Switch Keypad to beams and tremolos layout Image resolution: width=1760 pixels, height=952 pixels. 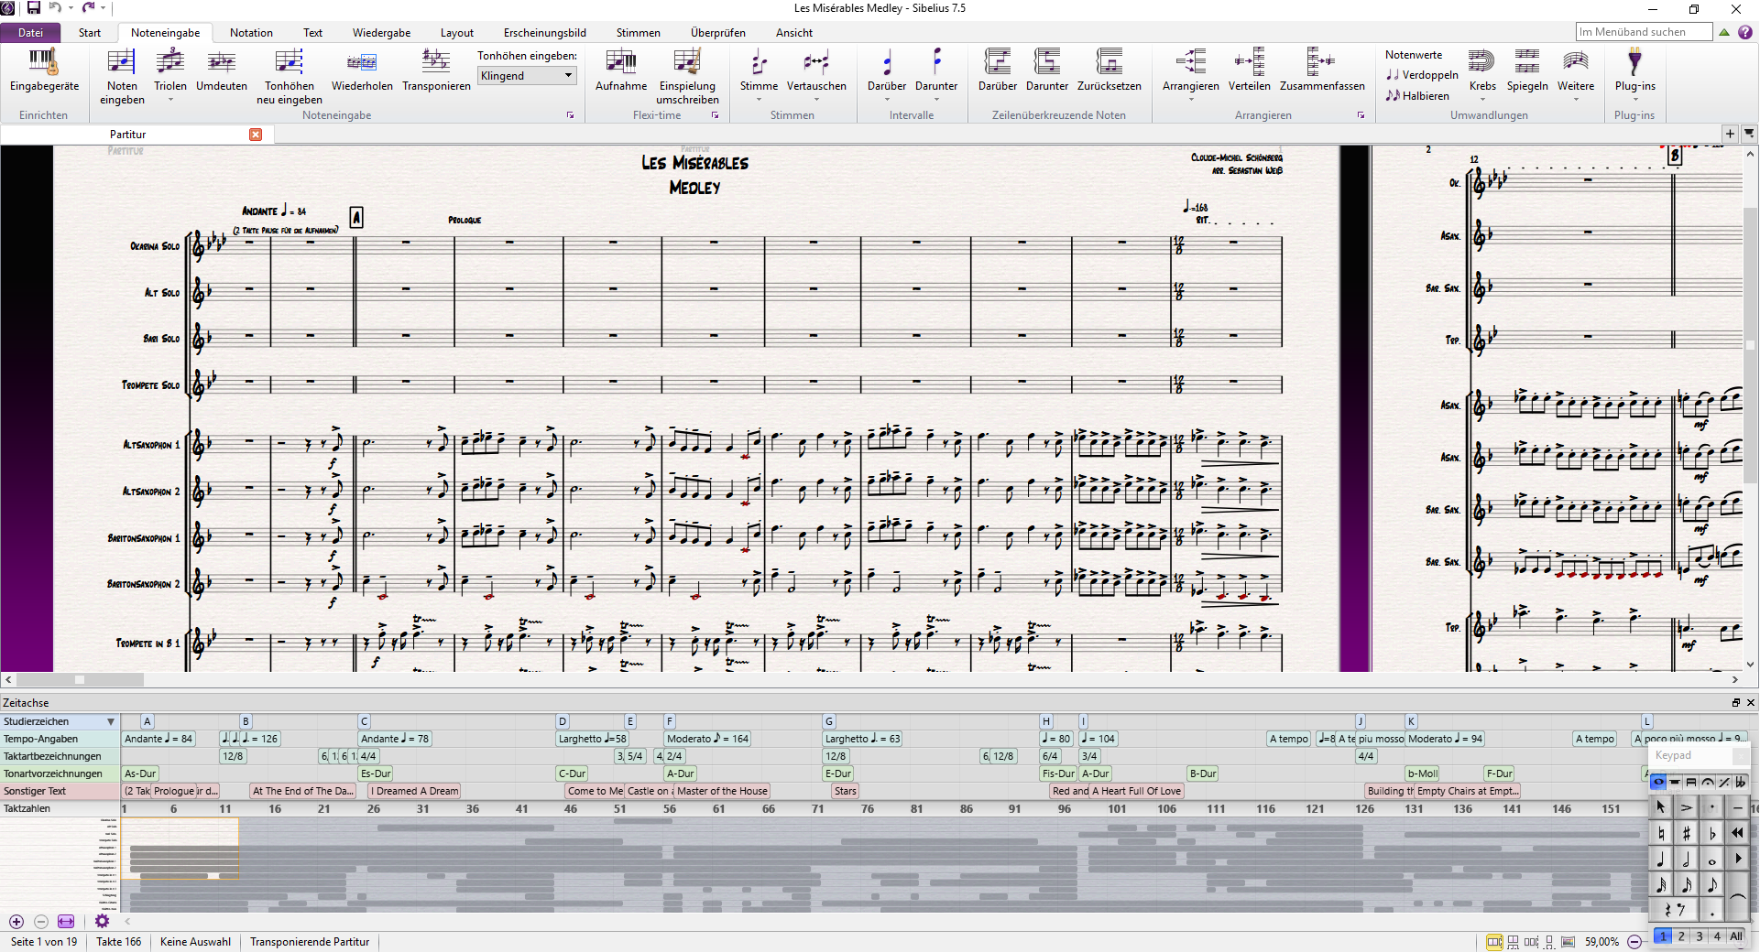tap(1691, 783)
